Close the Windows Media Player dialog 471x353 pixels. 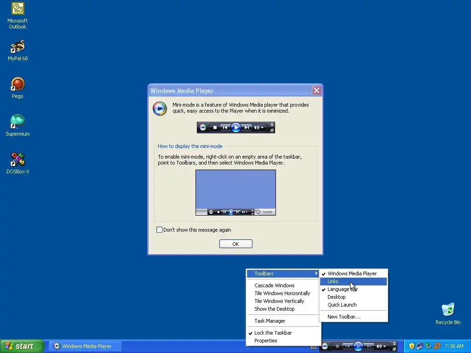(316, 91)
